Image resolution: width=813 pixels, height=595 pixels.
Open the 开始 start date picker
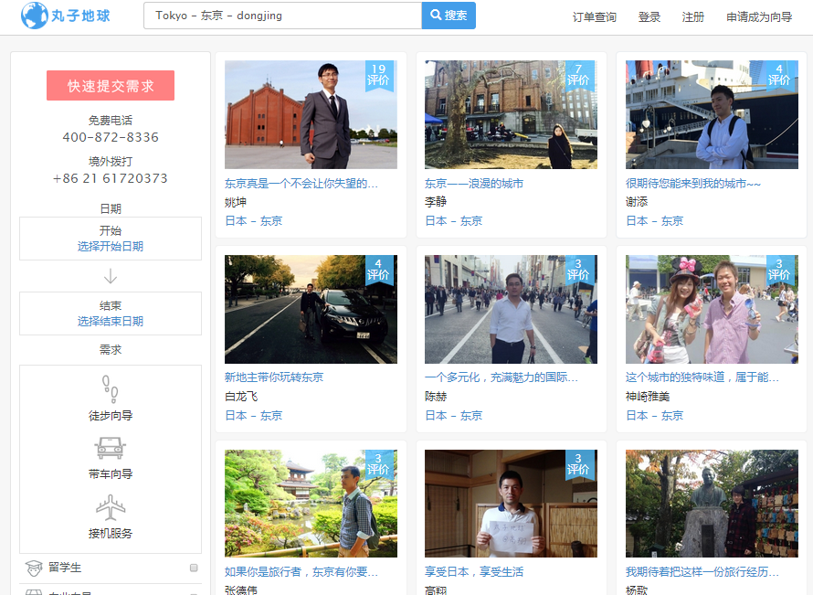click(111, 239)
